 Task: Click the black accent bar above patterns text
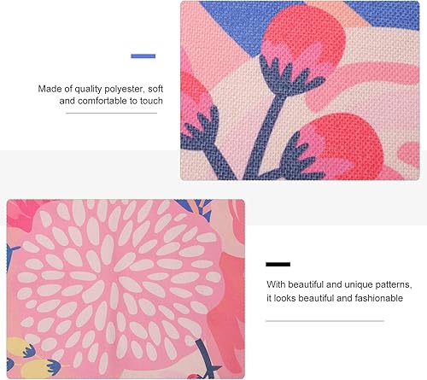(278, 265)
